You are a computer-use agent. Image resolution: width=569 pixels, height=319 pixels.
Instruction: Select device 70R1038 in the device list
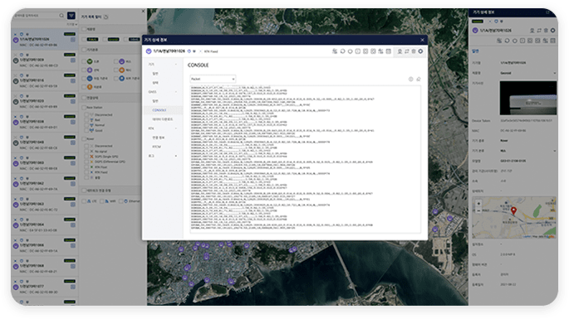pos(44,122)
